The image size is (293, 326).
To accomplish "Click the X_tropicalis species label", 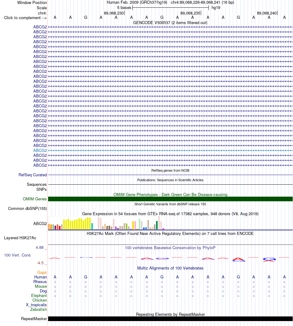I will (x=36, y=305).
